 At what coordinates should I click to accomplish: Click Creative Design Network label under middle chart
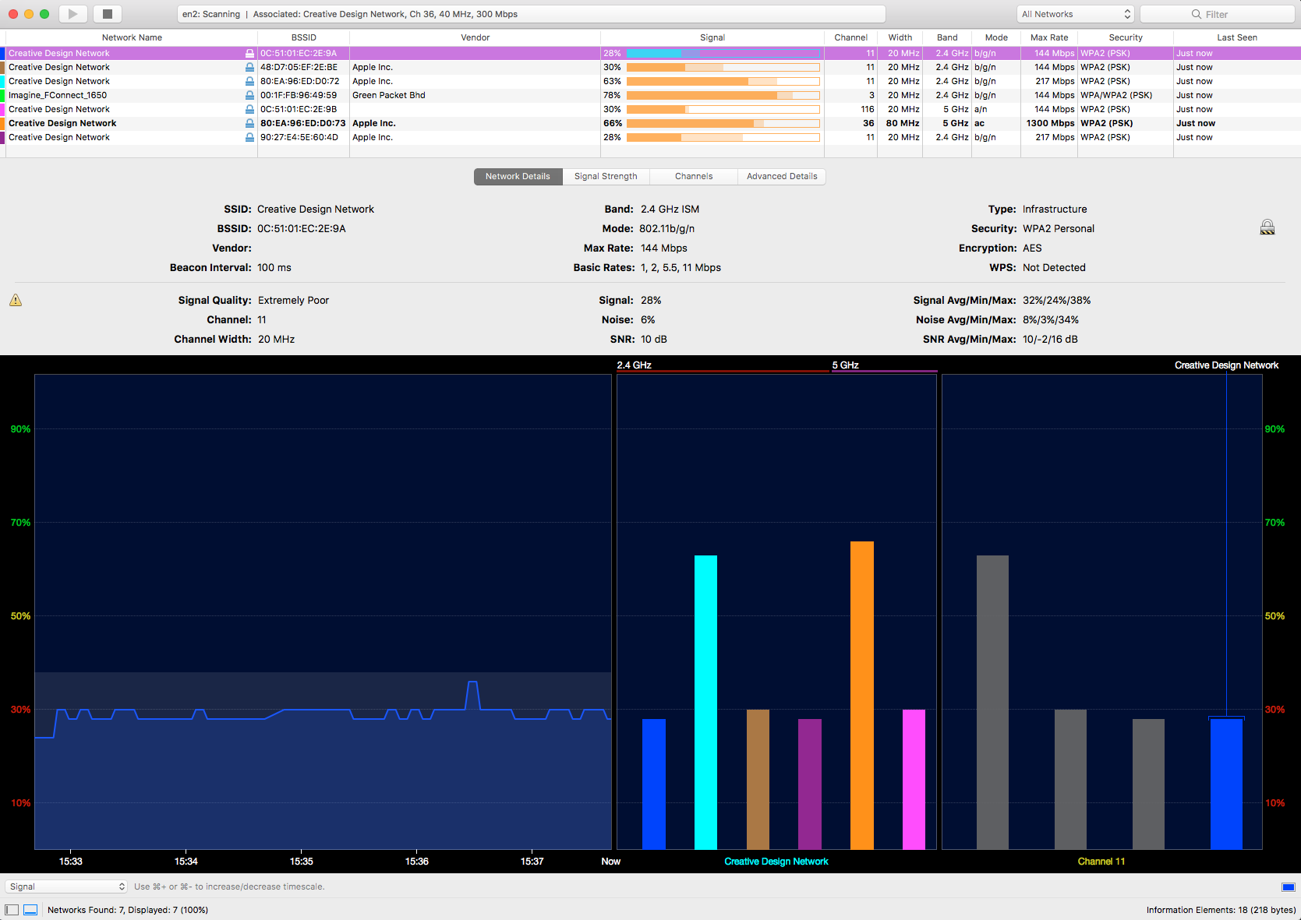coord(776,862)
